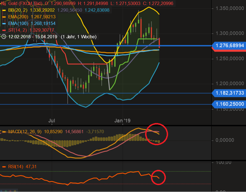The width and height of the screenshot is (246, 192).
Task: Hide the EMA(100) line via its legend marker
Action: 4,24
